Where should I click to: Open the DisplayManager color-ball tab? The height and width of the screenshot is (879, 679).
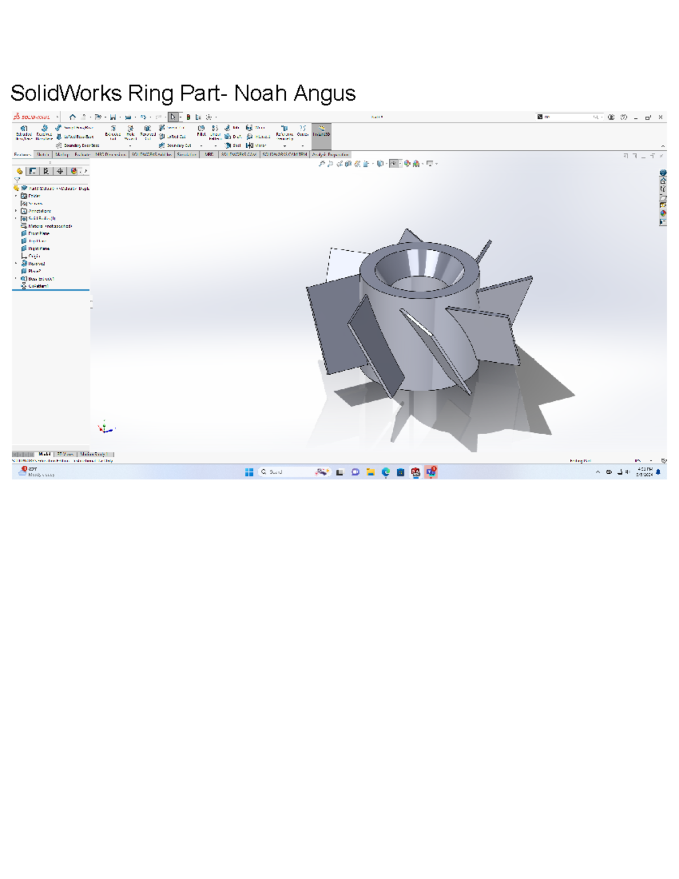74,171
